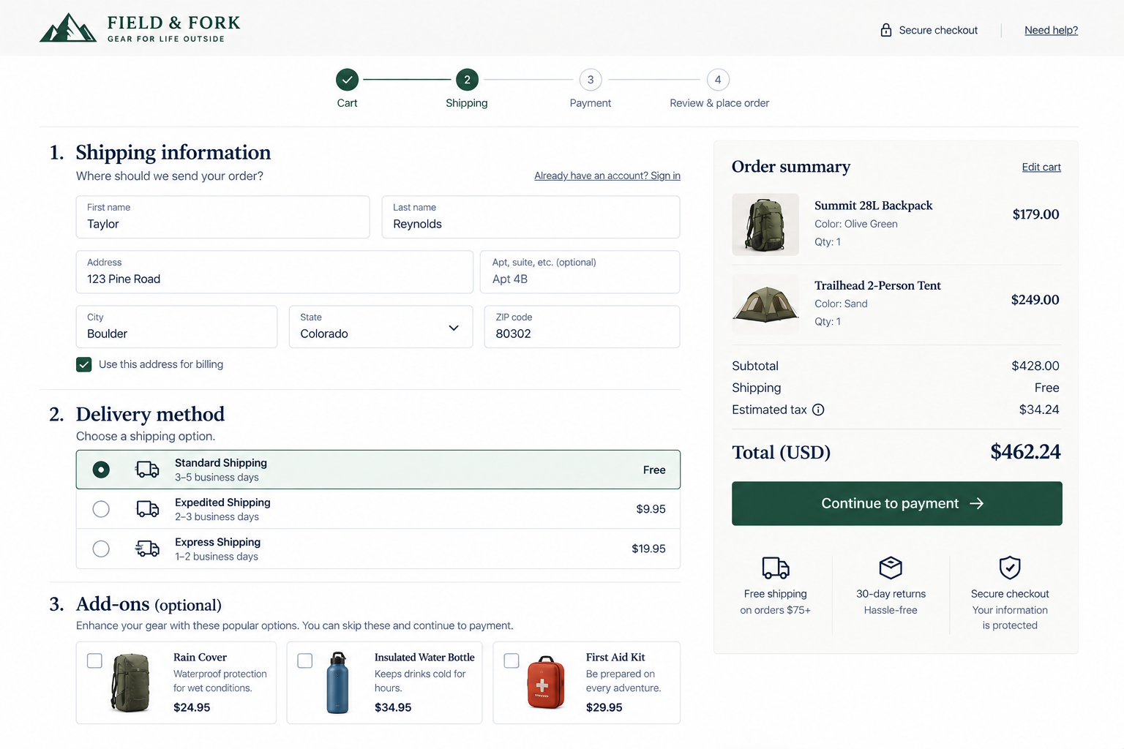
Task: Go to the Shipping step
Action: coord(467,80)
